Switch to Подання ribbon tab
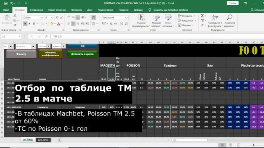The height and width of the screenshot is (148, 264). pyautogui.click(x=123, y=10)
